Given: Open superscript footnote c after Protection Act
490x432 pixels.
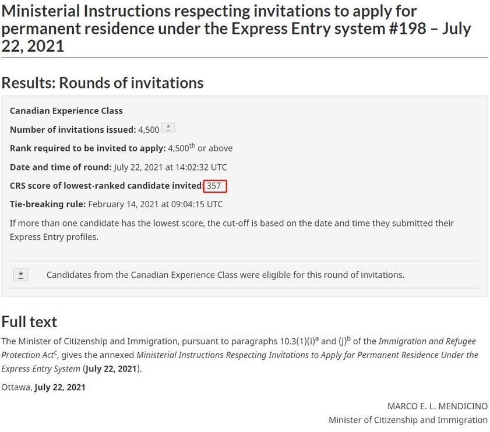Looking at the screenshot, I should 55,353.
